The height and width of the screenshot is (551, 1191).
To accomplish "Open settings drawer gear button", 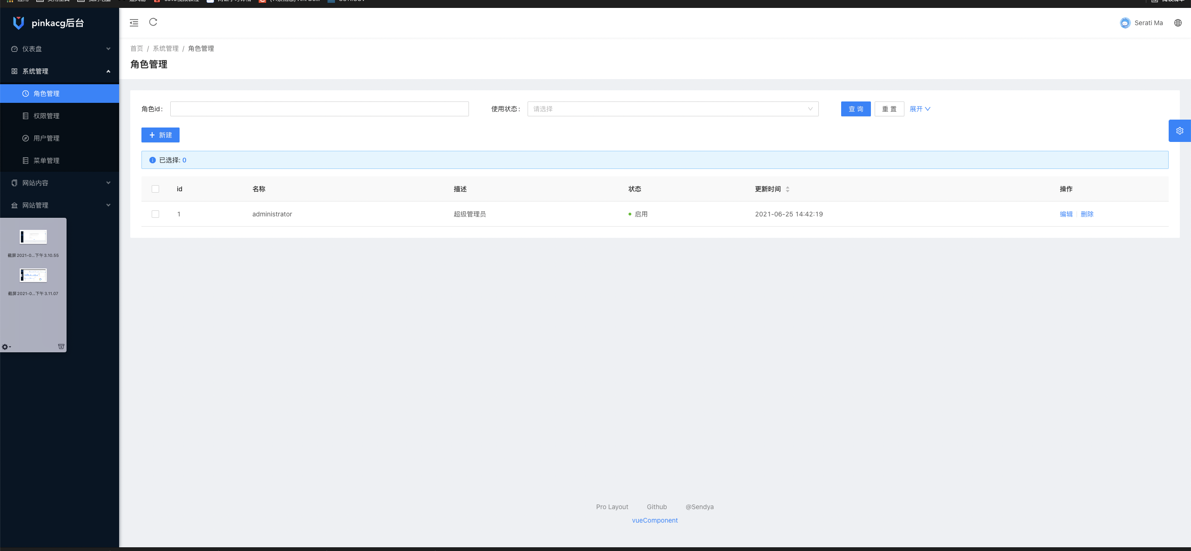I will [1179, 131].
